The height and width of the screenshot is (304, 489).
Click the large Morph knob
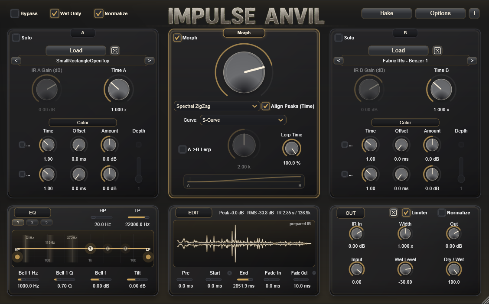(244, 72)
